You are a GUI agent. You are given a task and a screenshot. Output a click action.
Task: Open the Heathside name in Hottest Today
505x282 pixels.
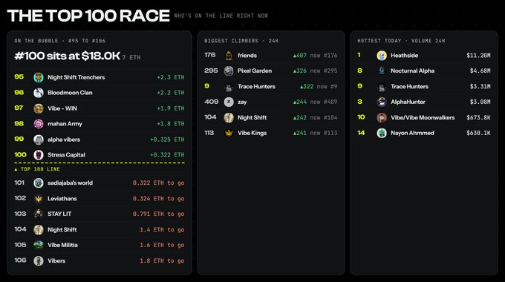coord(404,56)
